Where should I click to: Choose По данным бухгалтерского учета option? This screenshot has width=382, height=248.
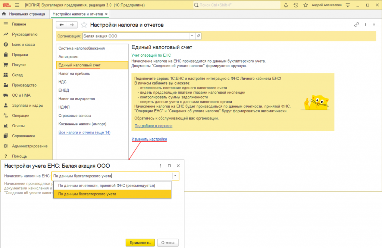pos(112,194)
